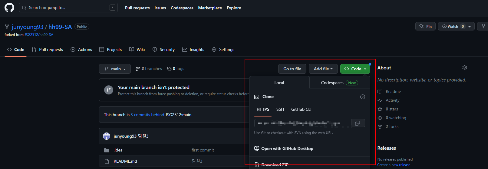Click junyoung93 avatar in commit row

[107, 136]
